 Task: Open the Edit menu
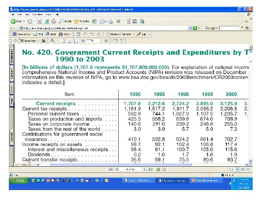(19, 14)
